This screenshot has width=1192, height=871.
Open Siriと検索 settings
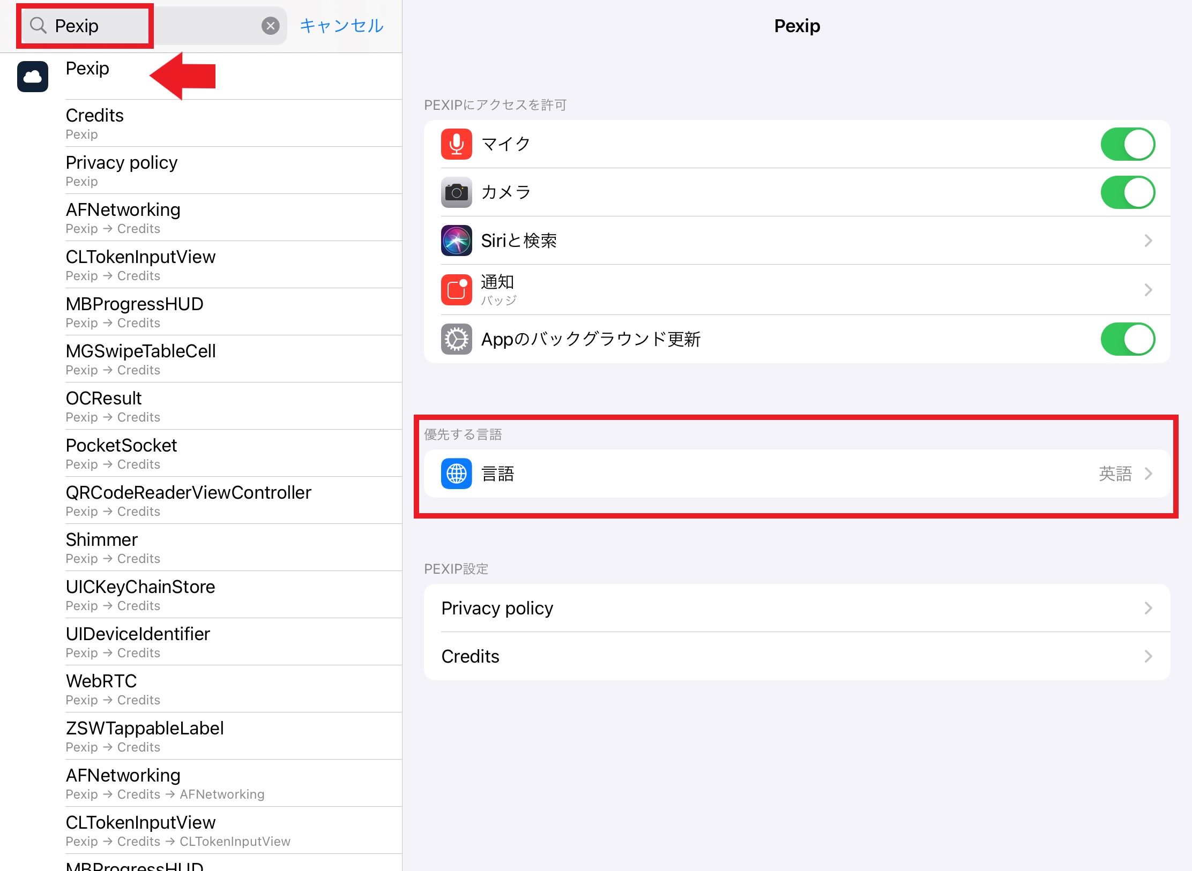pos(797,241)
